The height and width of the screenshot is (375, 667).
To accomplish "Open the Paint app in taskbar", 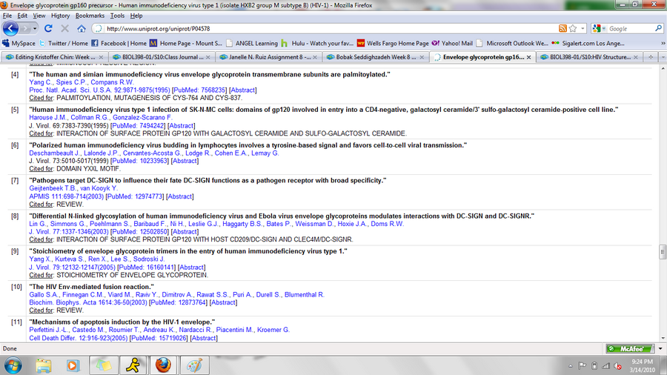I will [x=193, y=365].
